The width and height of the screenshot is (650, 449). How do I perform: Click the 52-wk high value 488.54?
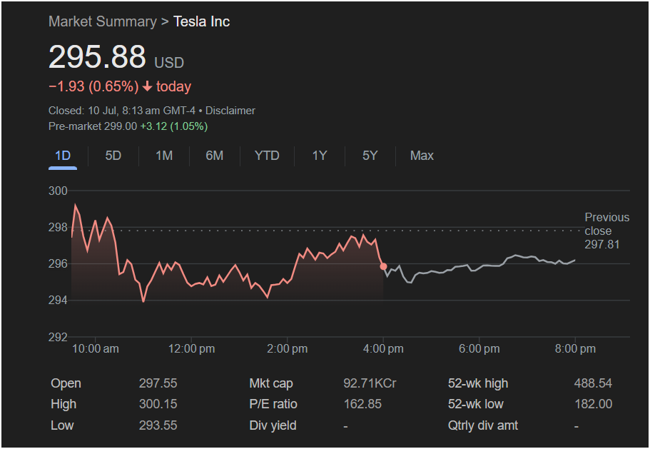pos(593,383)
